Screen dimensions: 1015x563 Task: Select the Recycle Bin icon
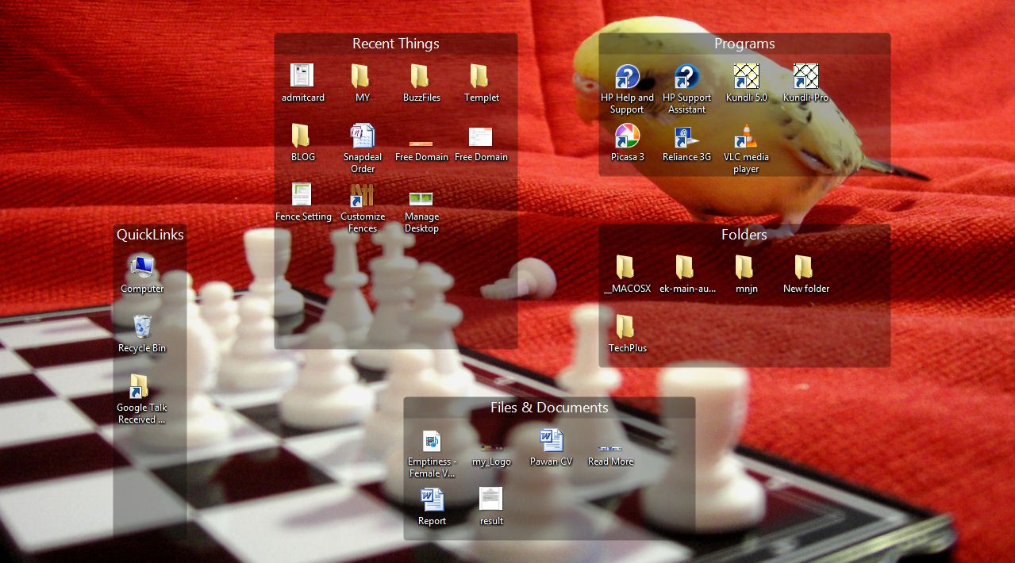(142, 327)
